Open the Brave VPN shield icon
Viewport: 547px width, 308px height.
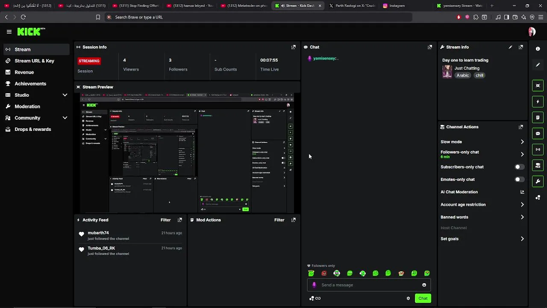[532, 17]
